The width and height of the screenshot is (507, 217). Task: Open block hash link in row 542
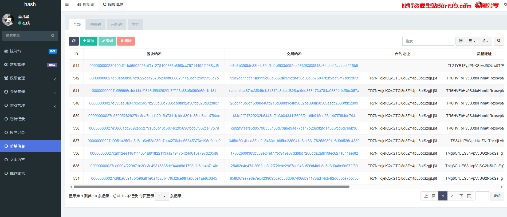coord(154,78)
